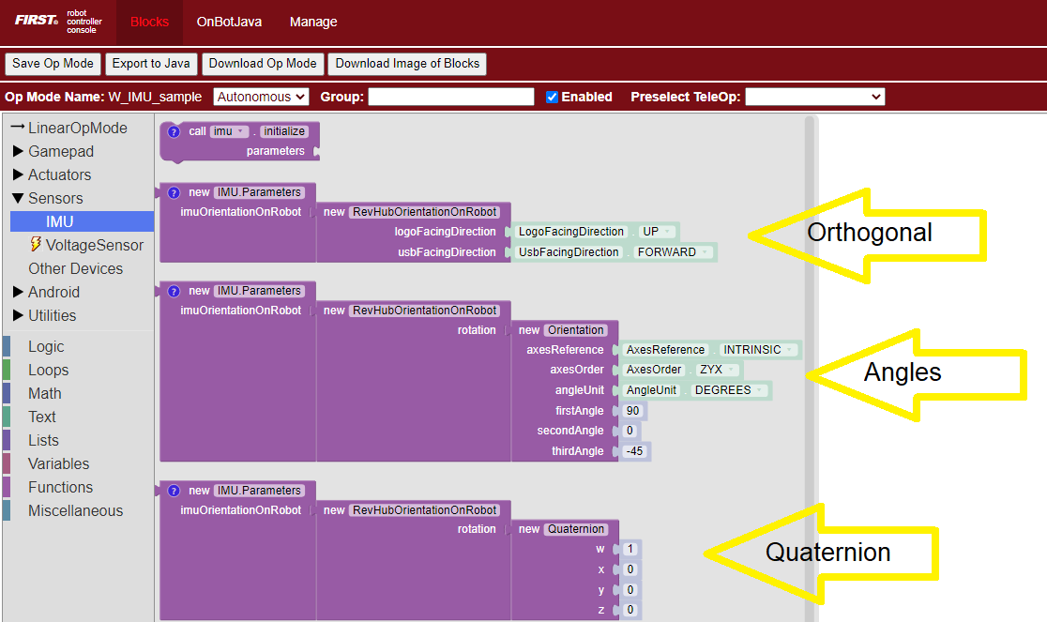Expand the Gamepad category
The image size is (1047, 622).
pyautogui.click(x=19, y=151)
